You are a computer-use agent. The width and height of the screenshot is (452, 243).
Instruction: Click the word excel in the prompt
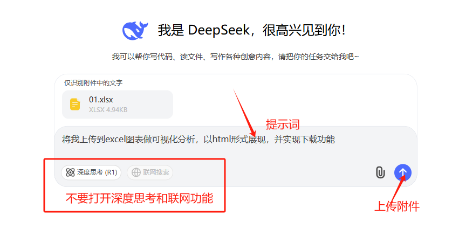(x=115, y=140)
